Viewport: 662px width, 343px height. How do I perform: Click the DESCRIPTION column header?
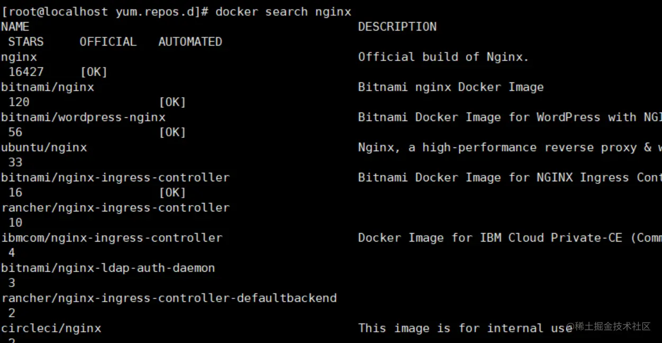pos(397,26)
